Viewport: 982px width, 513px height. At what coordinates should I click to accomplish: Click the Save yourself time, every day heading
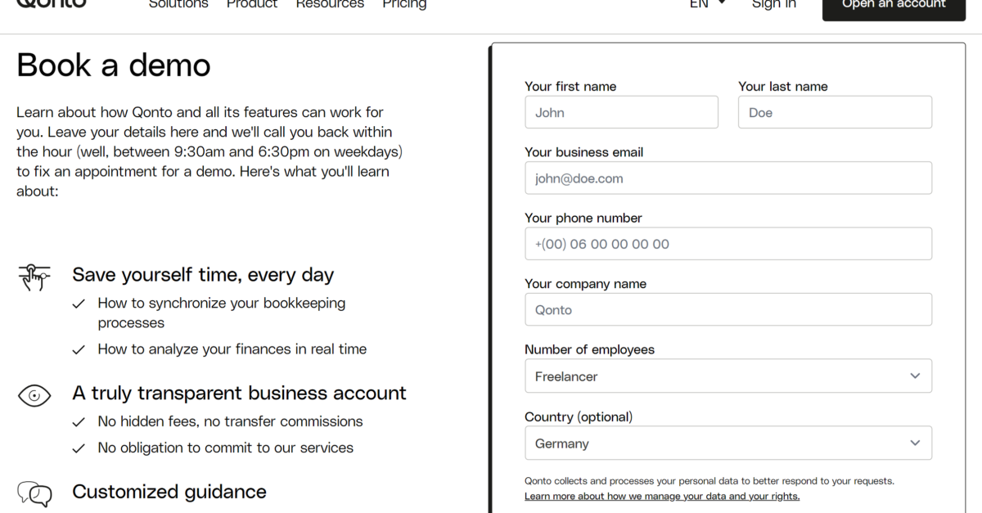pos(203,275)
